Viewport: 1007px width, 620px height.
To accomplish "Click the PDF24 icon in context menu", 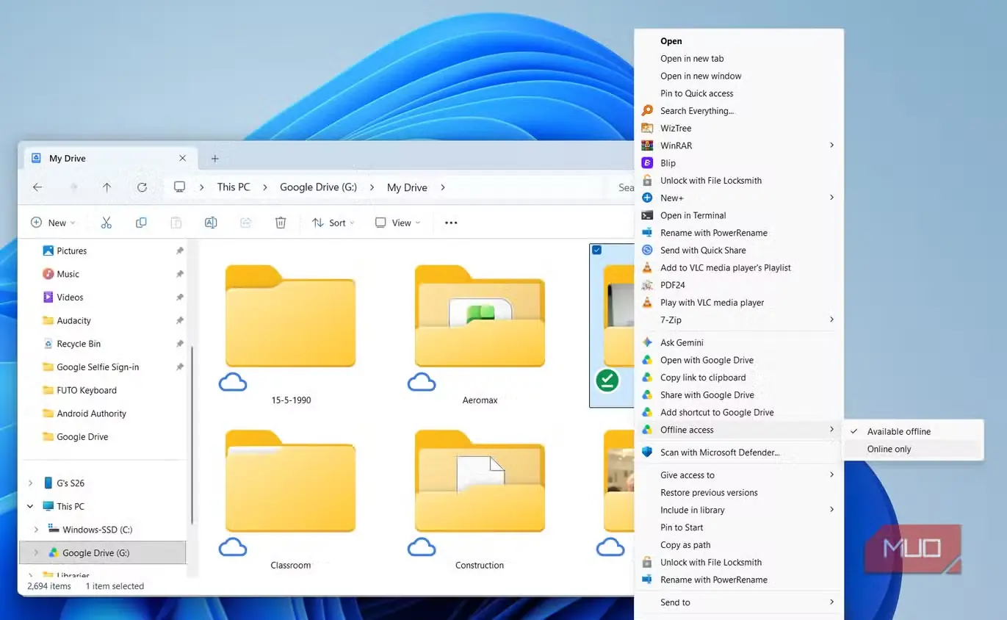I will pos(647,285).
